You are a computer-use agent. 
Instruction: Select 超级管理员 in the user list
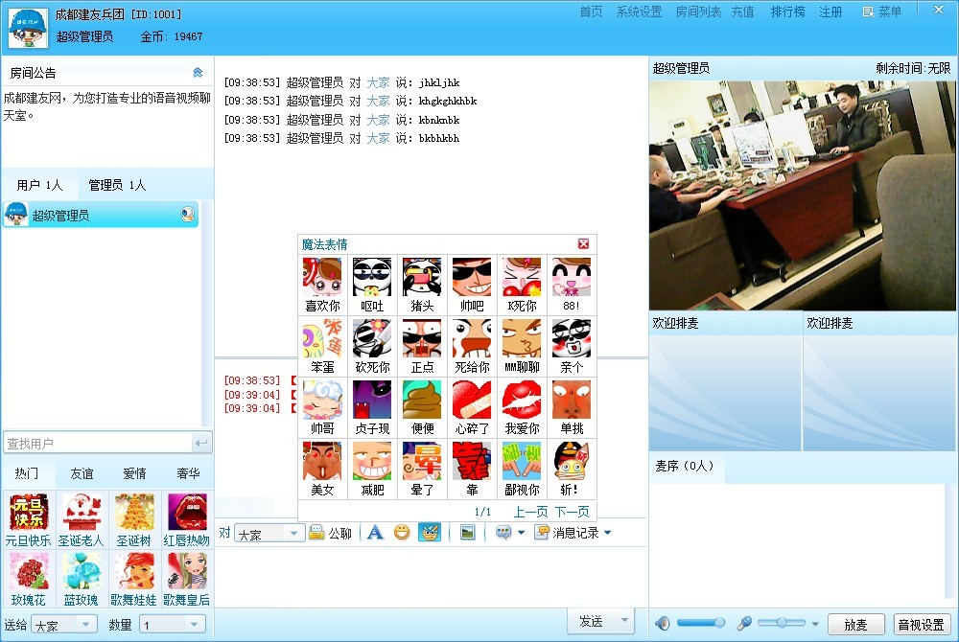pyautogui.click(x=101, y=215)
